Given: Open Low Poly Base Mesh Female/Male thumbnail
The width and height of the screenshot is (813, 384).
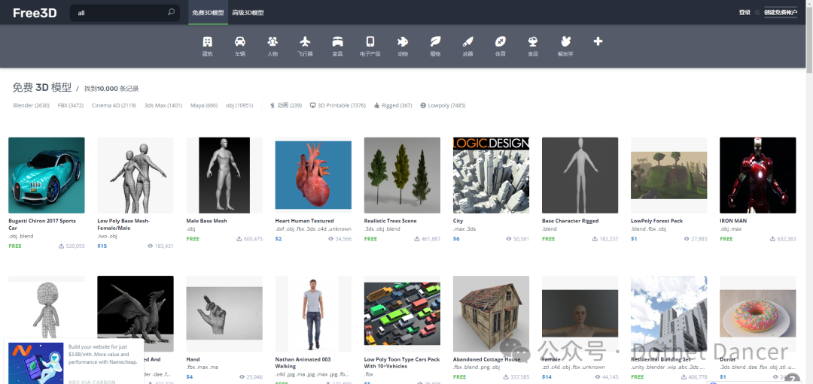Looking at the screenshot, I should (135, 175).
